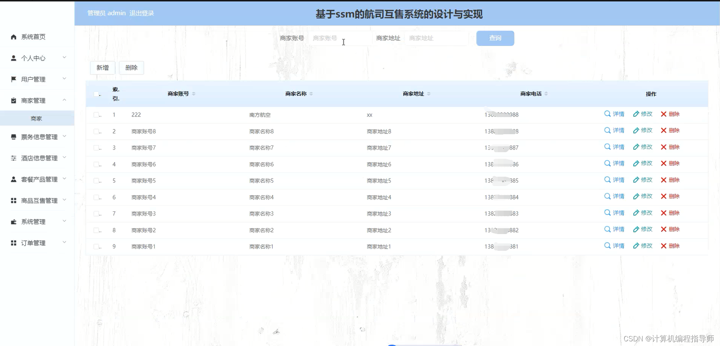Image resolution: width=720 pixels, height=346 pixels.
Task: Click the cell 南方航空
Action: [260, 115]
